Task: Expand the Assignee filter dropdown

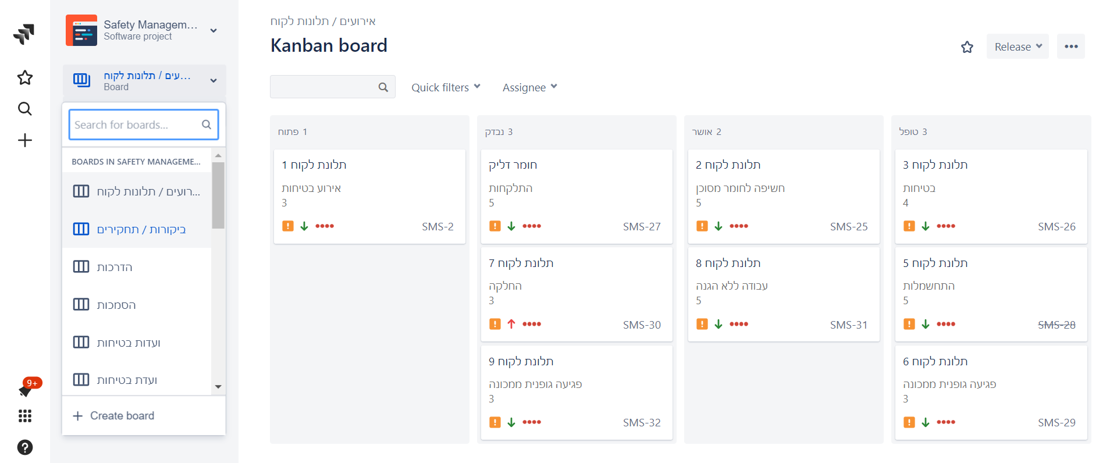Action: coord(529,87)
